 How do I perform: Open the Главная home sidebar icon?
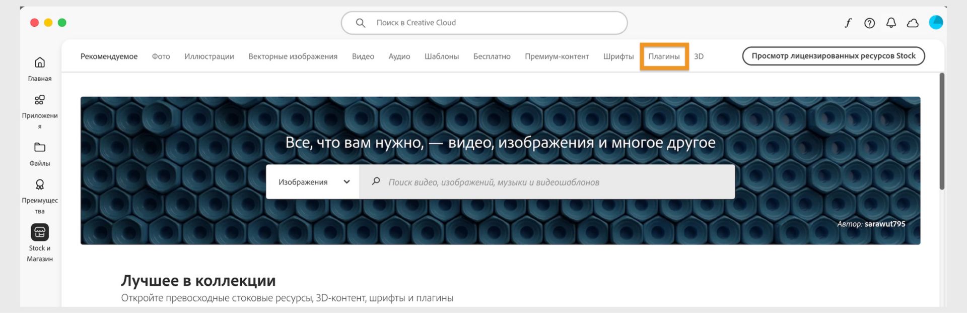[40, 62]
